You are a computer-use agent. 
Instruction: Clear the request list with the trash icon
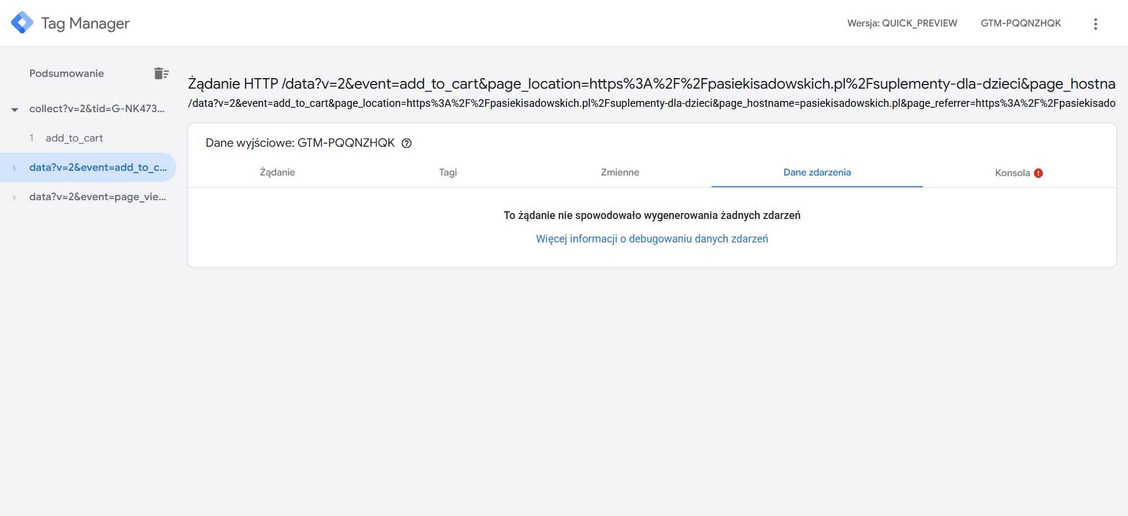[161, 73]
